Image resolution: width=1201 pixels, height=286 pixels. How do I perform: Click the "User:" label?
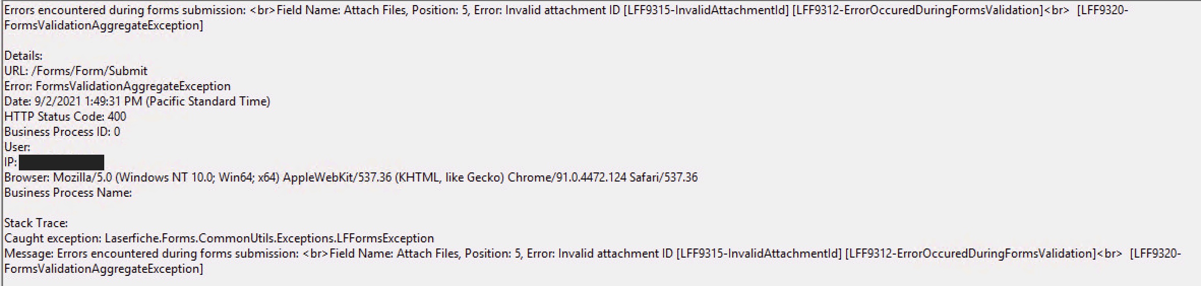click(17, 147)
